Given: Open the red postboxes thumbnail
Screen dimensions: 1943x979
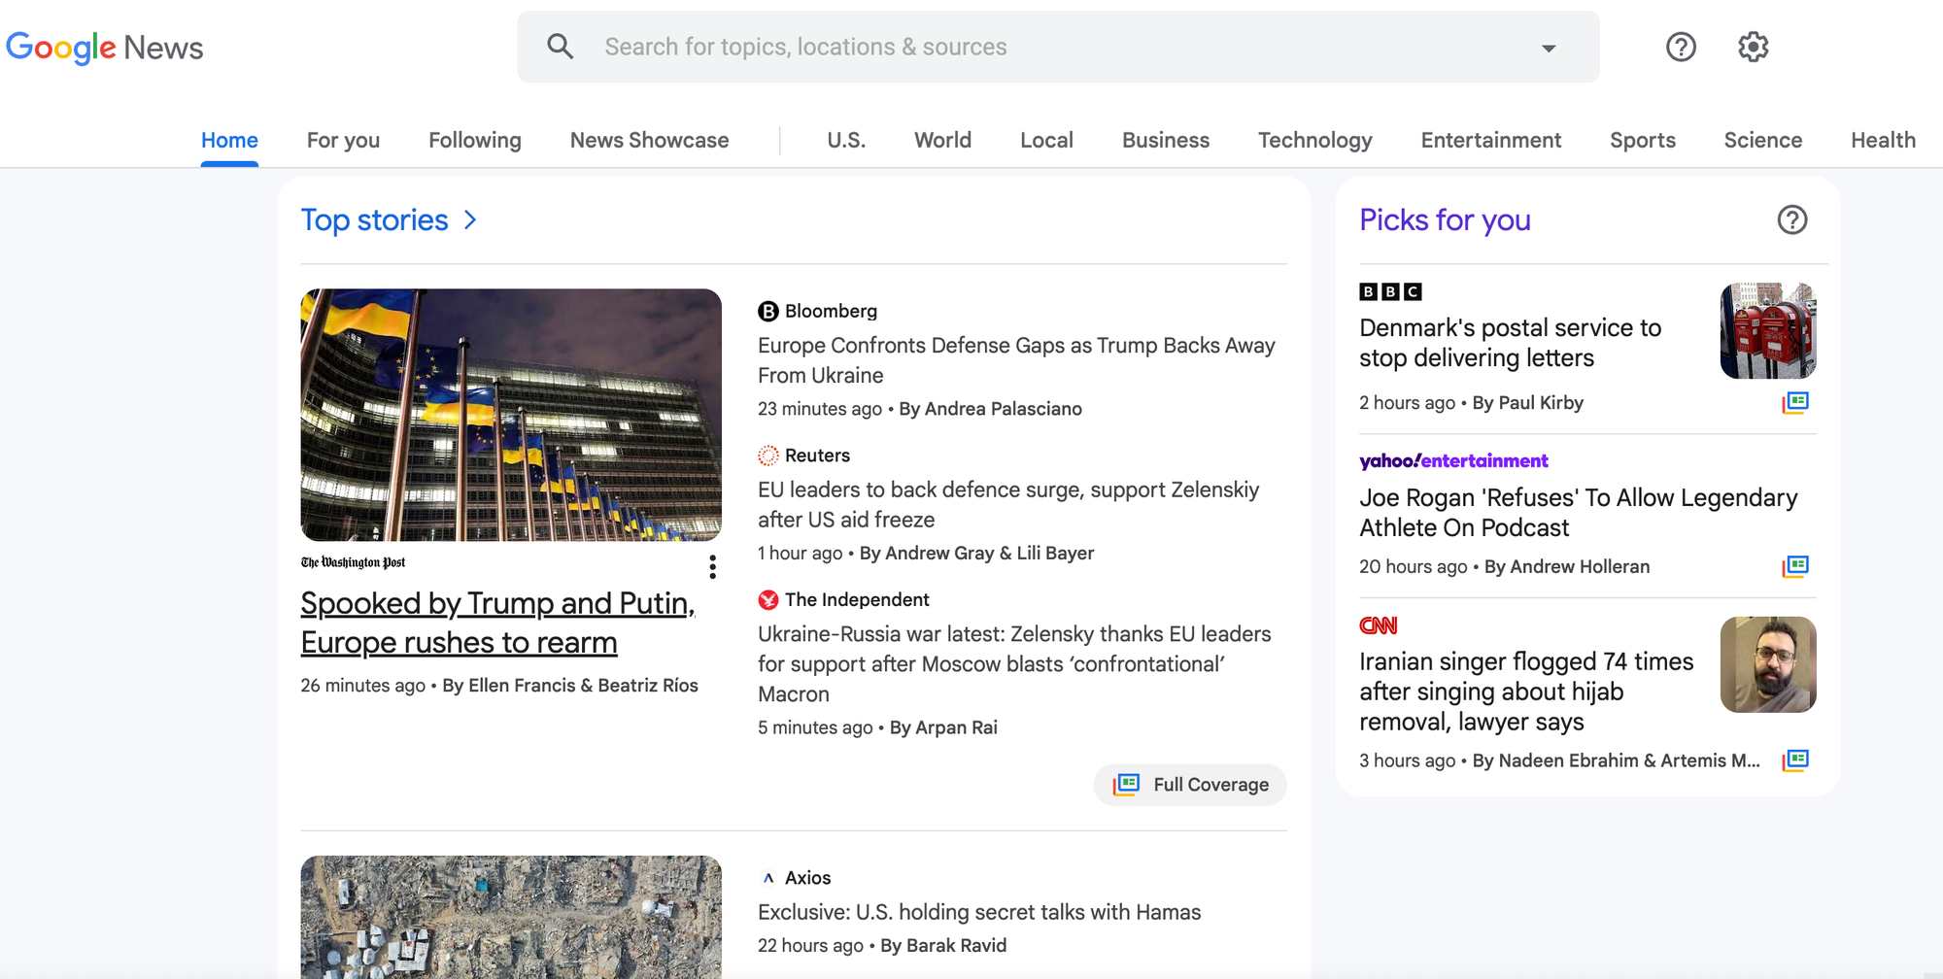Looking at the screenshot, I should pyautogui.click(x=1768, y=331).
